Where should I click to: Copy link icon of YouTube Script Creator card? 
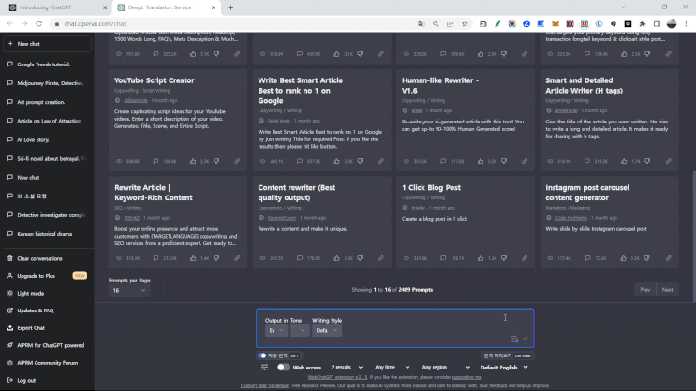click(x=237, y=161)
